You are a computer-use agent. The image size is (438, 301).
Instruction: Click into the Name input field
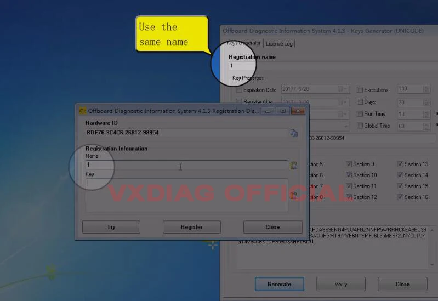[x=186, y=165]
